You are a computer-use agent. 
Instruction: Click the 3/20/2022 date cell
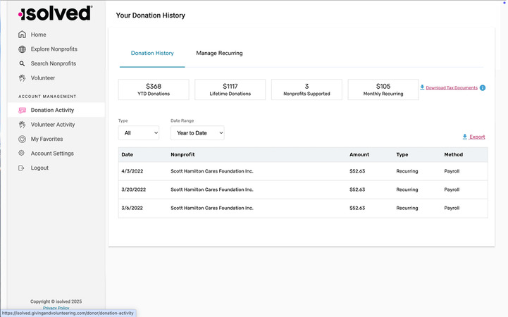pyautogui.click(x=133, y=189)
